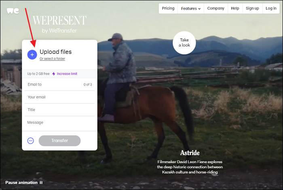Open transfer options via the three-dots icon
Viewport: 283px width, 190px height.
point(30,141)
